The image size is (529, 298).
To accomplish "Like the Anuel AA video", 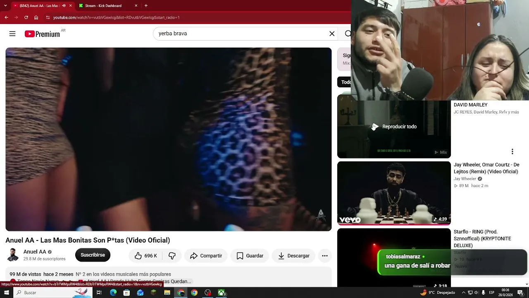I will coord(145,256).
